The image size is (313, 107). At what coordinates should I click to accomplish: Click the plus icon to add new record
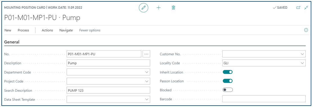158,8
